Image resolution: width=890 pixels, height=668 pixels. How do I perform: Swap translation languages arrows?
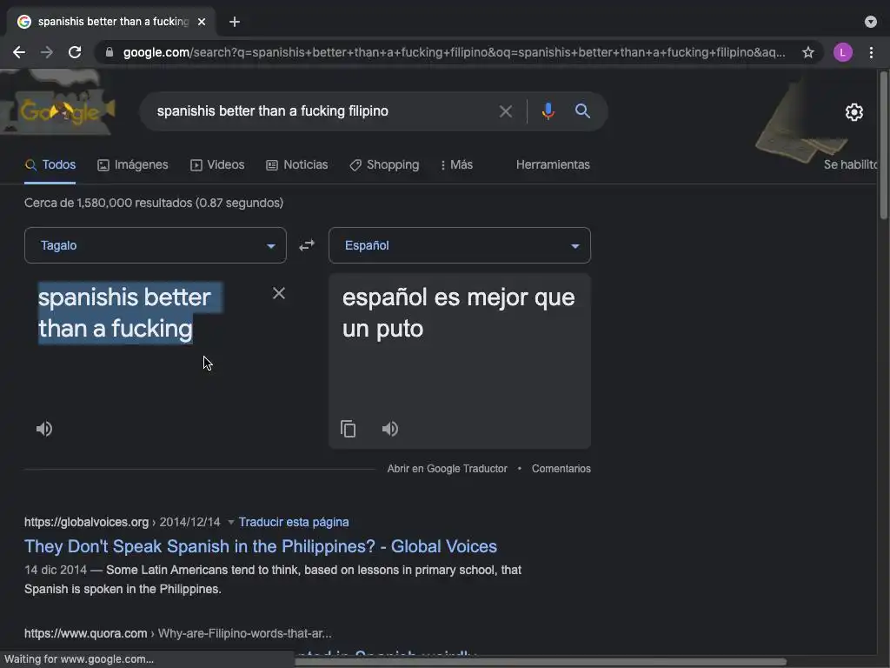(x=307, y=244)
